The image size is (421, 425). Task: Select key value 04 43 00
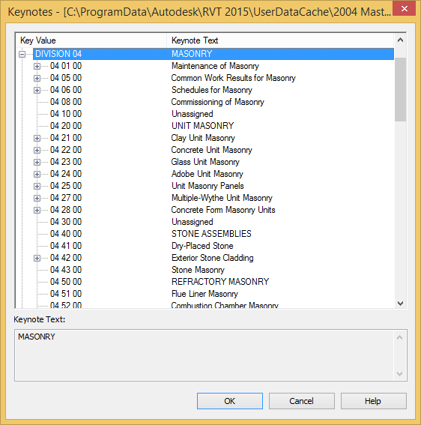pos(66,270)
